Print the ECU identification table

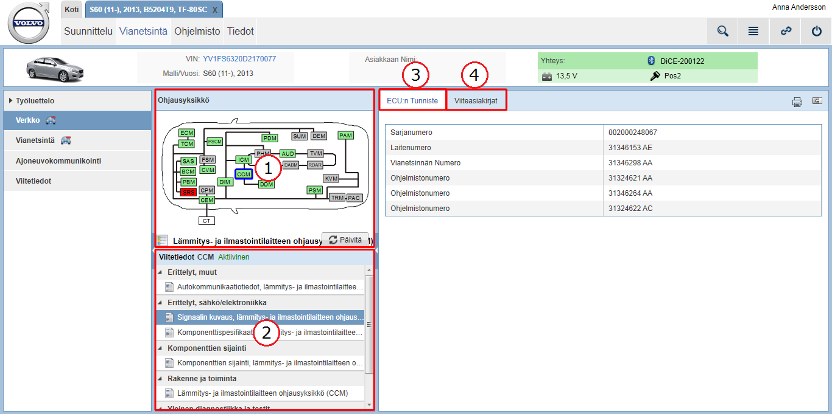click(x=797, y=102)
